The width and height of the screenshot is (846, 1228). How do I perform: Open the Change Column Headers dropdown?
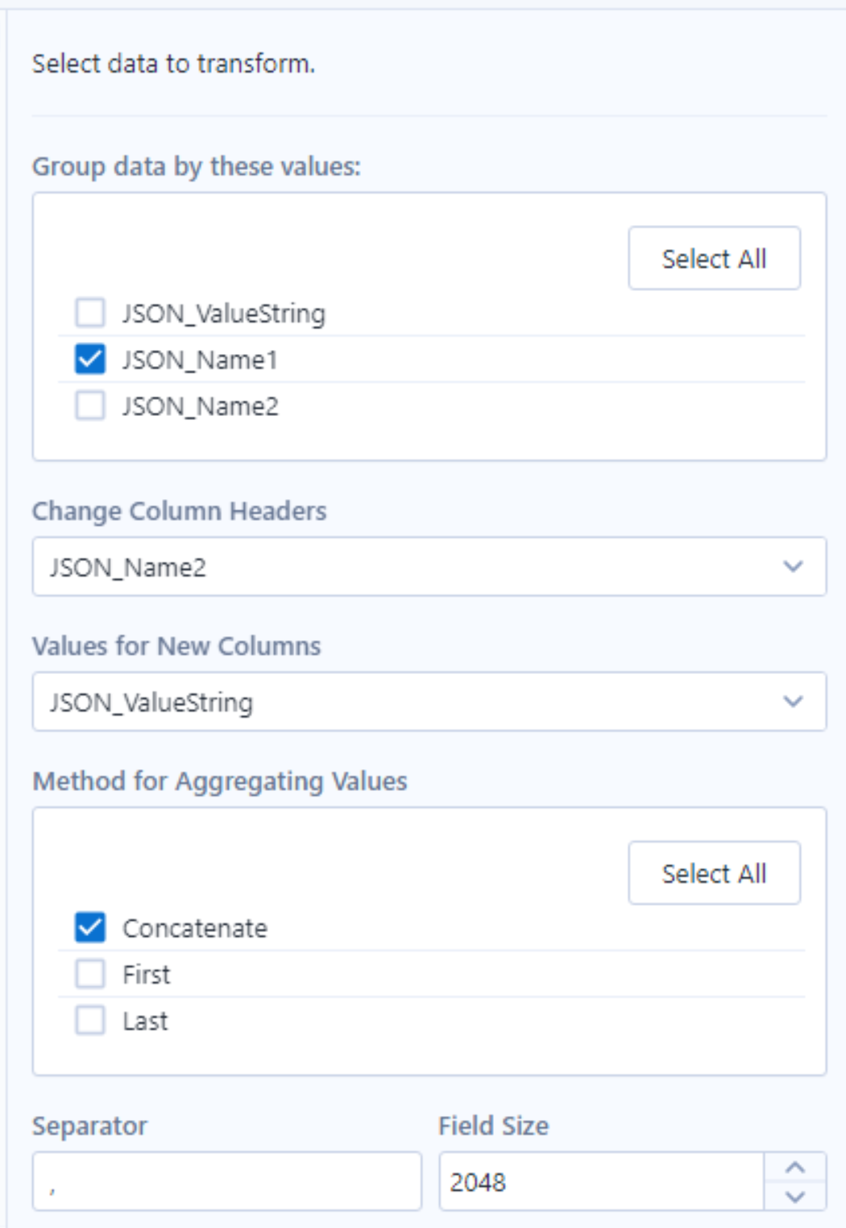pos(403,567)
